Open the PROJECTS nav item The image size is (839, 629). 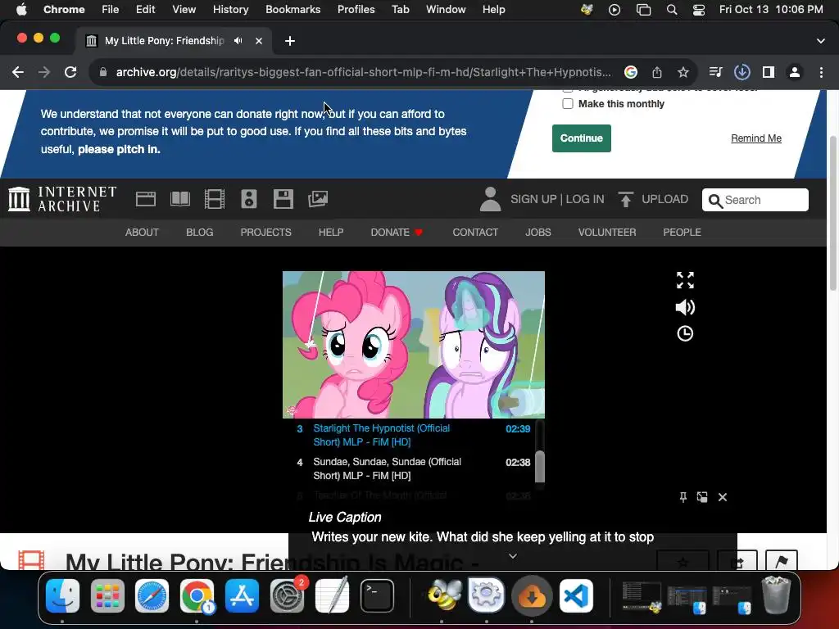point(266,232)
